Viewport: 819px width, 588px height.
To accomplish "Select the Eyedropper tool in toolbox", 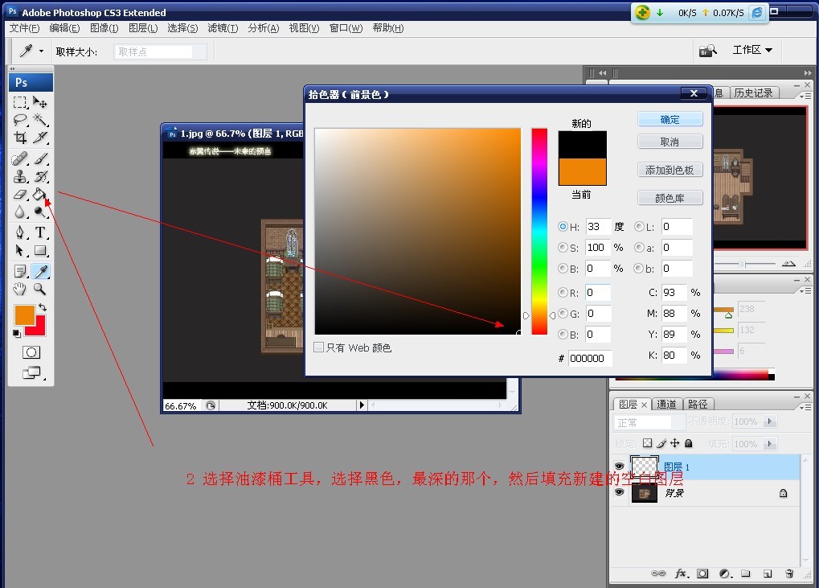I will (41, 271).
